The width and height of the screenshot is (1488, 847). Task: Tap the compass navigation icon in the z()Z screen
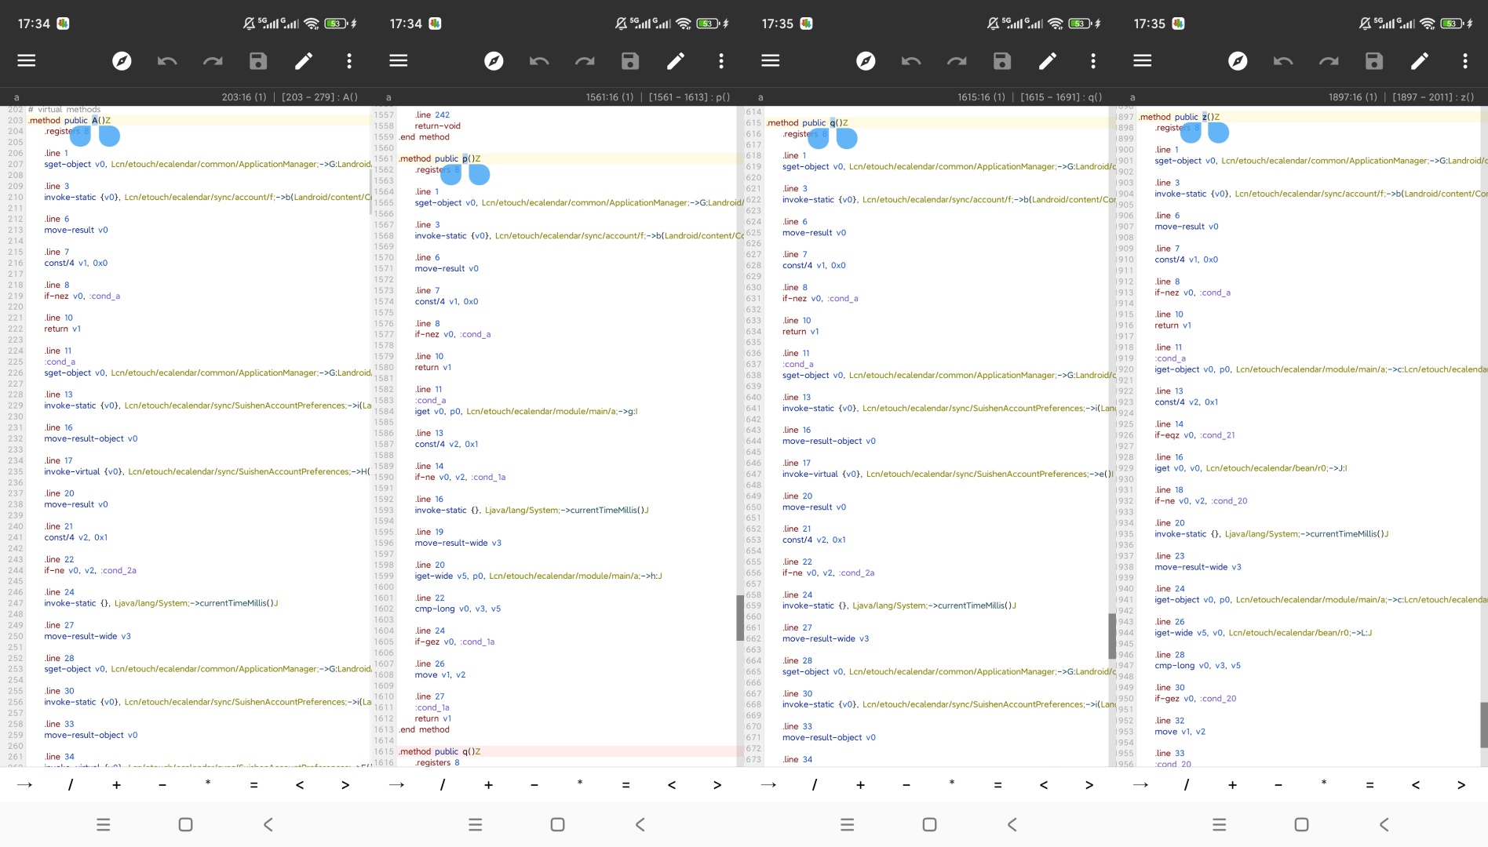point(1238,60)
